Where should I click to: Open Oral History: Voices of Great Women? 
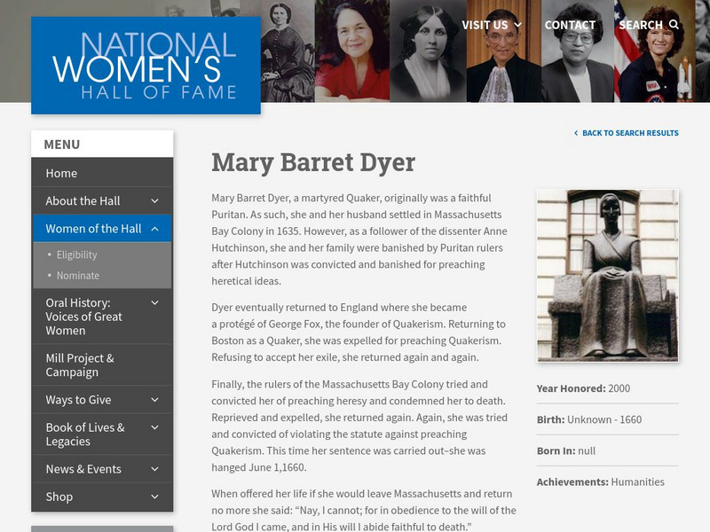(83, 317)
